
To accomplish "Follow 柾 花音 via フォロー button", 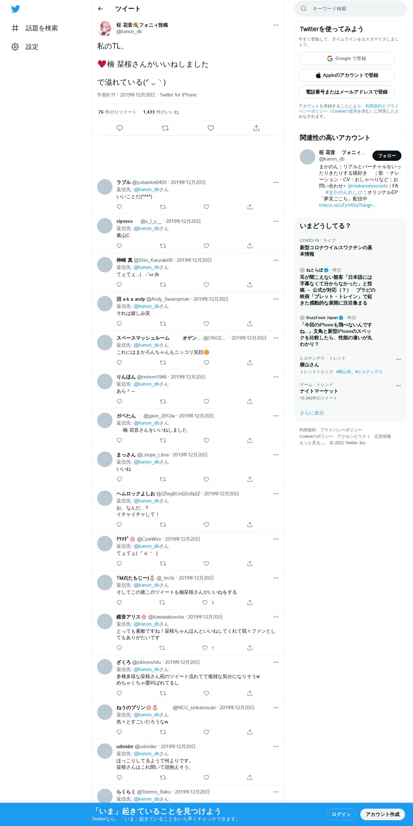I will point(387,156).
